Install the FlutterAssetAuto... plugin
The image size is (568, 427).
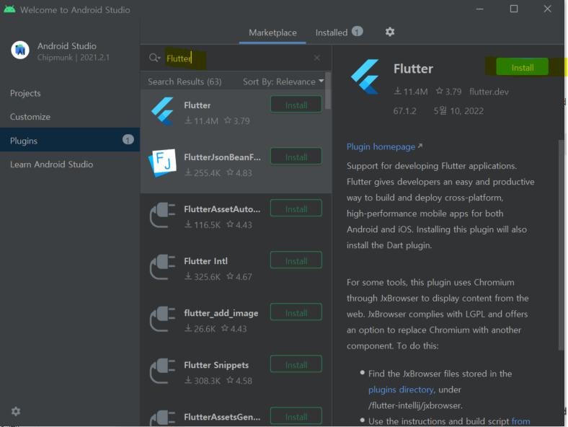296,208
